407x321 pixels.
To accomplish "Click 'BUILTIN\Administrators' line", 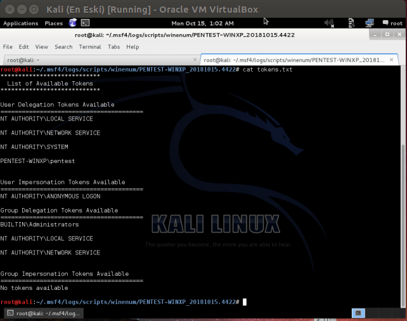I will coord(39,225).
